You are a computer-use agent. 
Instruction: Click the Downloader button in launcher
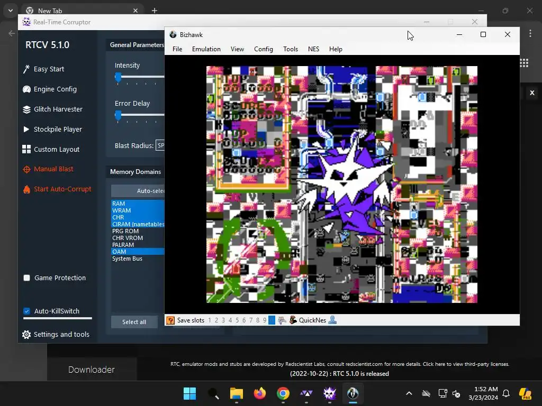(x=92, y=370)
